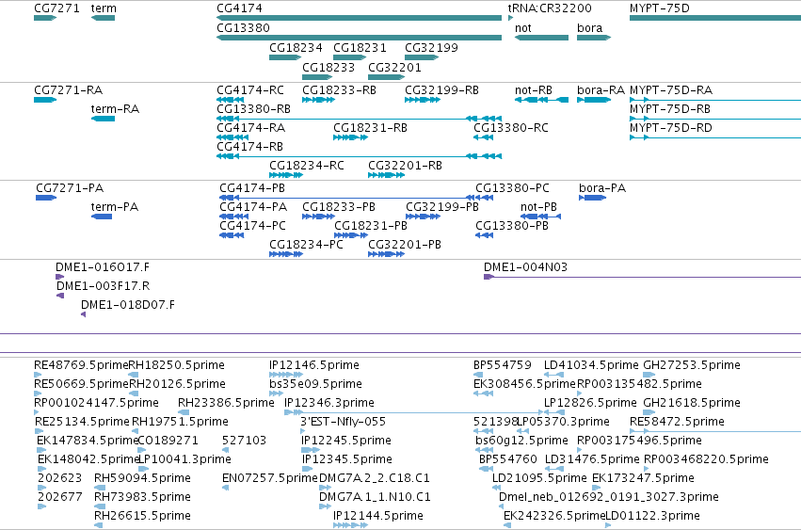
Task: Click the CG7271-PA protein label
Action: [x=70, y=188]
